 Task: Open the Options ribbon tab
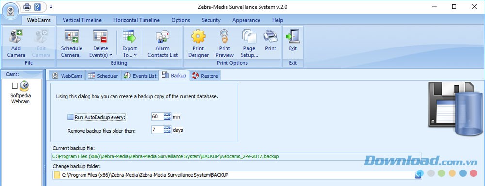(x=180, y=20)
